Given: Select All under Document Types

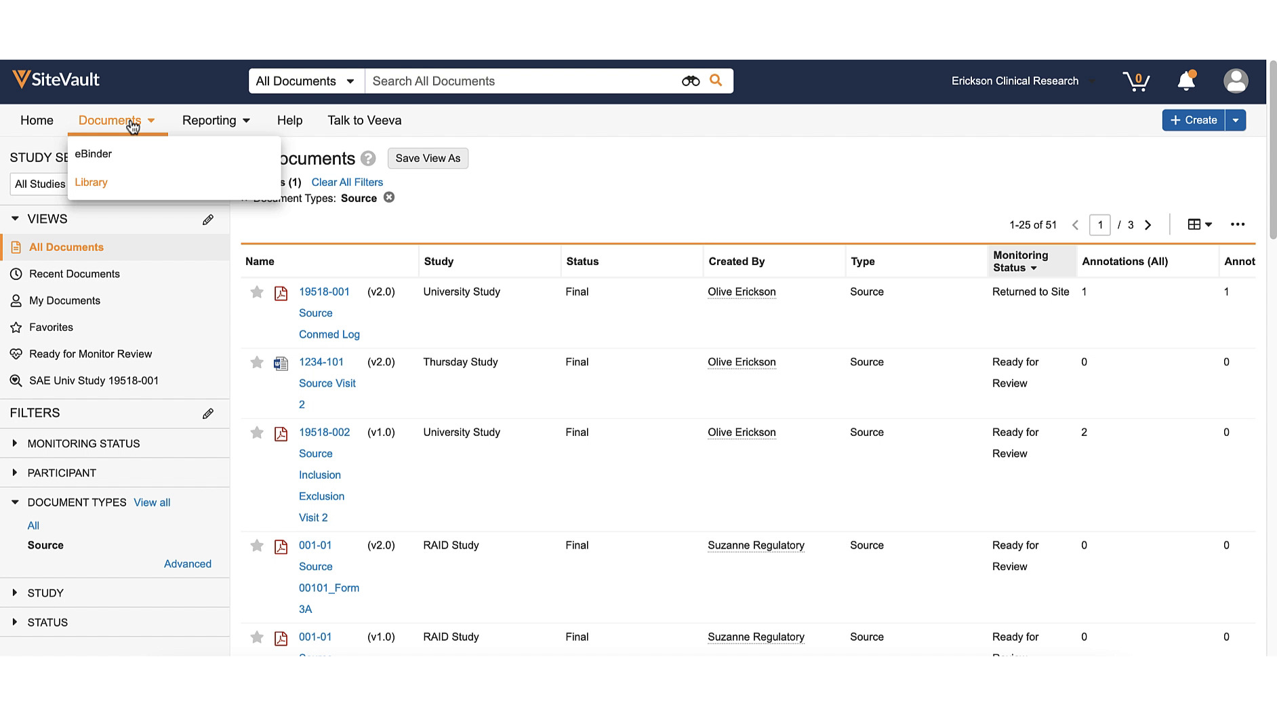Looking at the screenshot, I should tap(33, 525).
